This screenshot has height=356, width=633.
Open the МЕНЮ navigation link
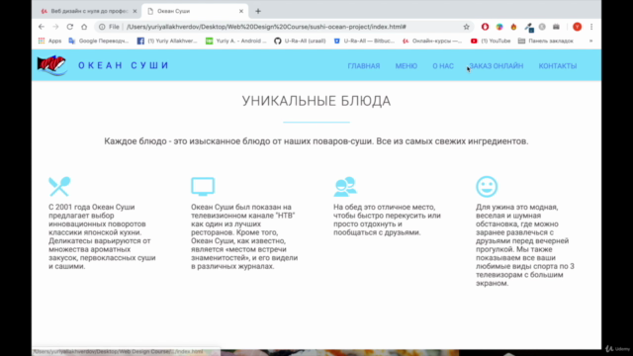point(407,66)
